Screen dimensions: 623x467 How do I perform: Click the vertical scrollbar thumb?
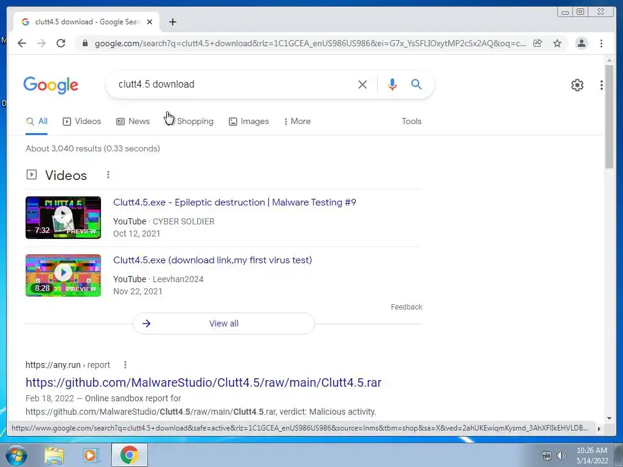(x=609, y=117)
